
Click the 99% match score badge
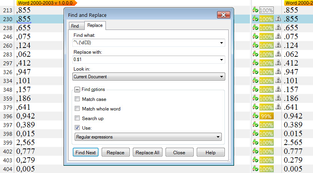click(x=266, y=116)
